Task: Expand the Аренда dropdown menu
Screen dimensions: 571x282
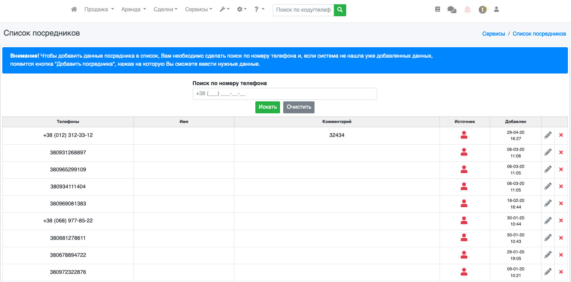Action: coord(133,9)
